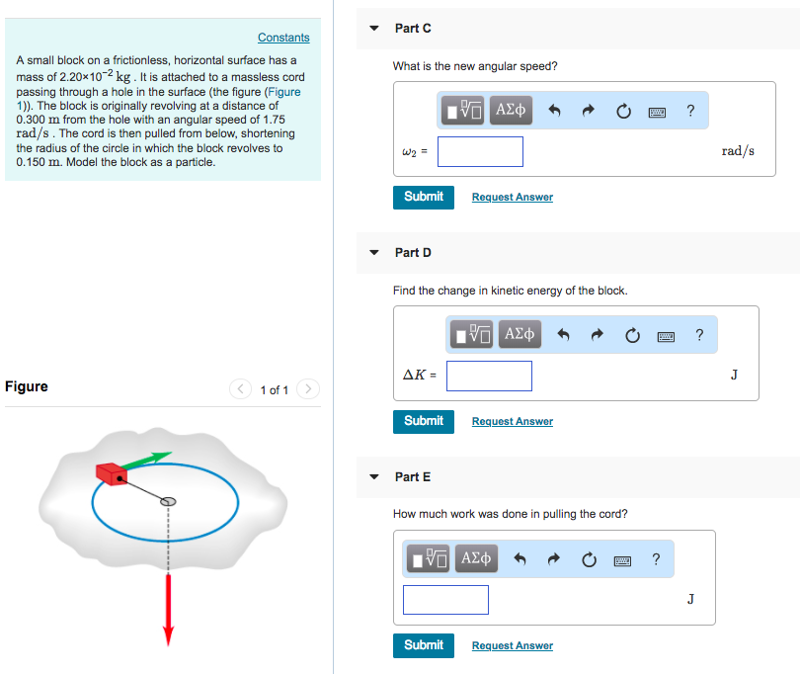Go to the next figure page

[307, 389]
